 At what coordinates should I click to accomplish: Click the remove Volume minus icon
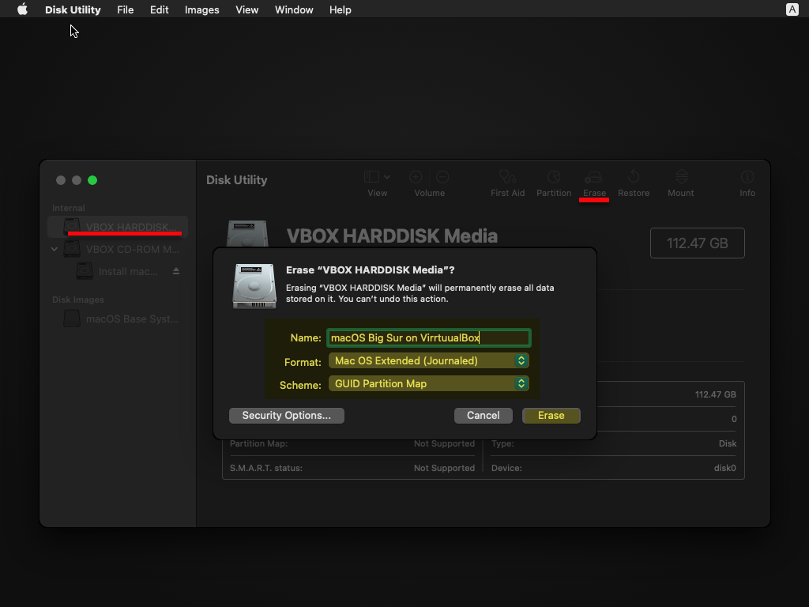coord(442,177)
